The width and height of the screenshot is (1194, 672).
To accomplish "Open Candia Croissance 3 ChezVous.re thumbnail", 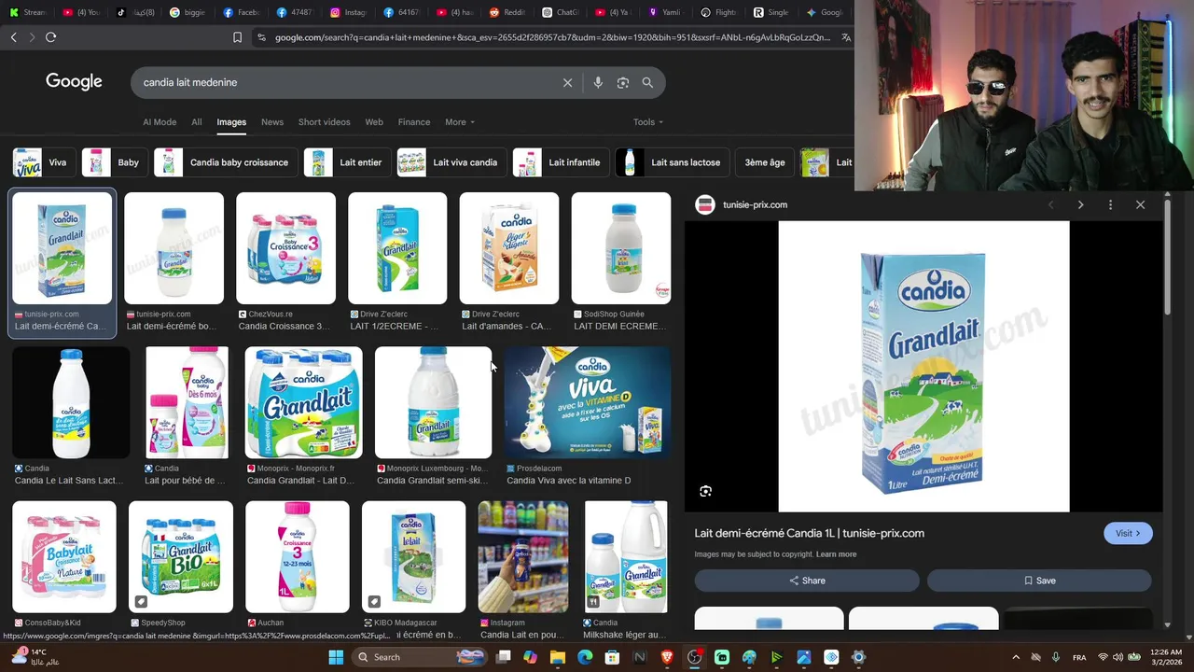I will click(285, 248).
